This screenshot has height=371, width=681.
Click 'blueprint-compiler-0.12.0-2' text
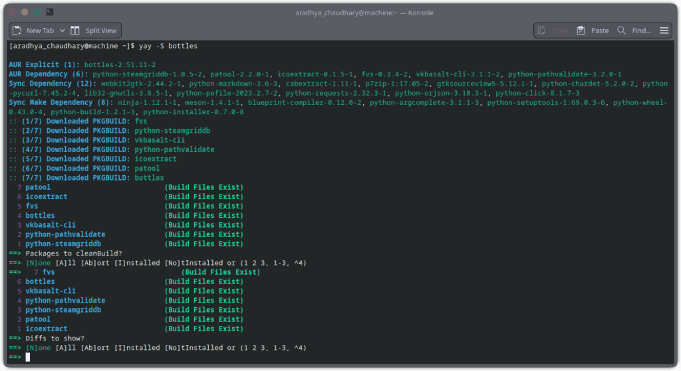point(305,102)
